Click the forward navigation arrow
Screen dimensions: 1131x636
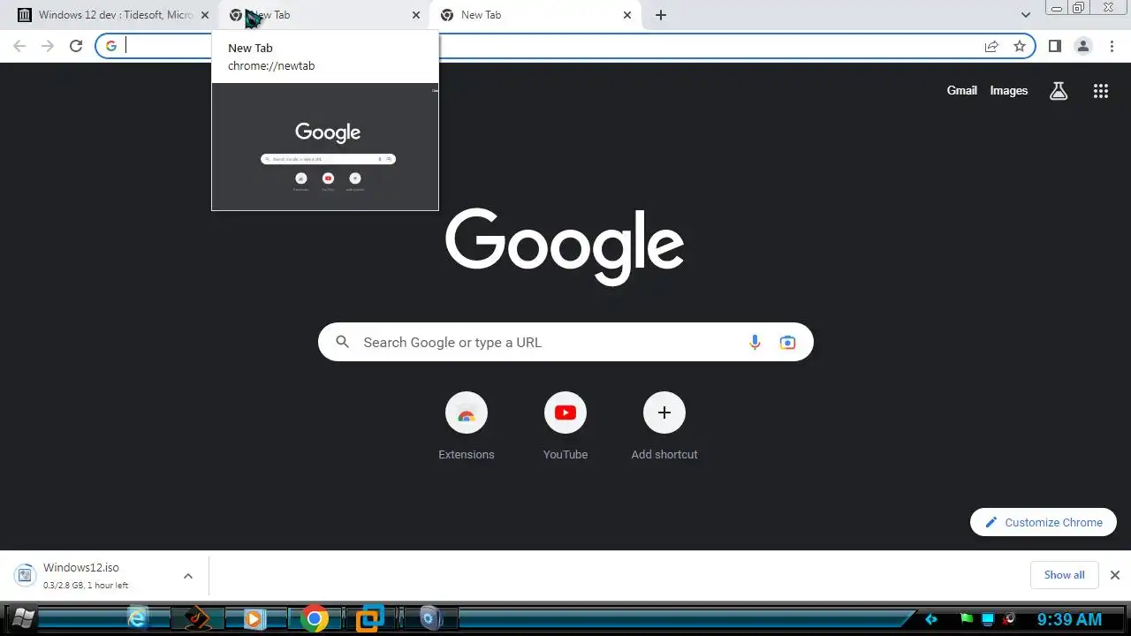(x=48, y=46)
